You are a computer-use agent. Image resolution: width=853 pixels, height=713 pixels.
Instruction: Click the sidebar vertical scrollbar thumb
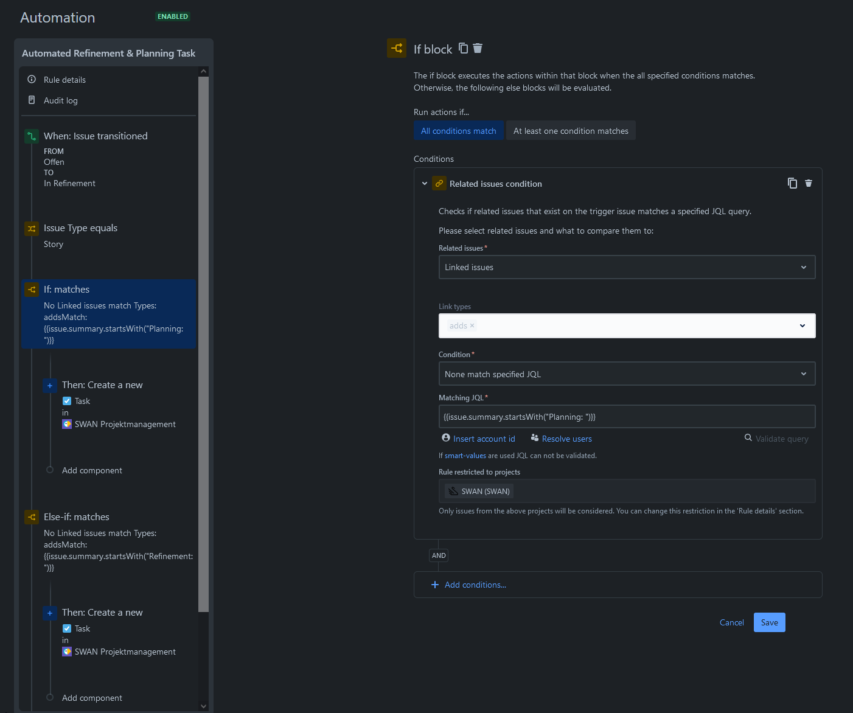[x=203, y=344]
